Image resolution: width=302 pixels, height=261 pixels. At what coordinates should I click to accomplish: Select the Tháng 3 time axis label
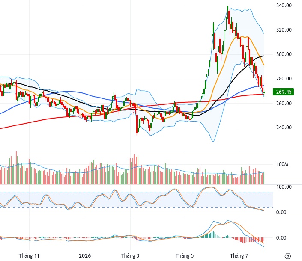pos(130,256)
